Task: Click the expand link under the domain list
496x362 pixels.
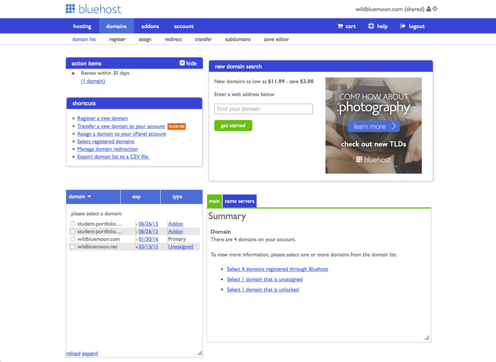Action: point(90,354)
